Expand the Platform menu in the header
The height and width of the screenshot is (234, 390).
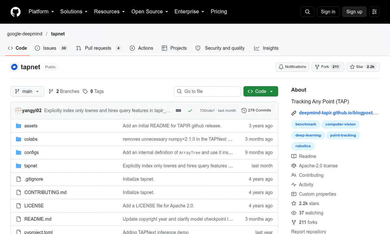41,12
